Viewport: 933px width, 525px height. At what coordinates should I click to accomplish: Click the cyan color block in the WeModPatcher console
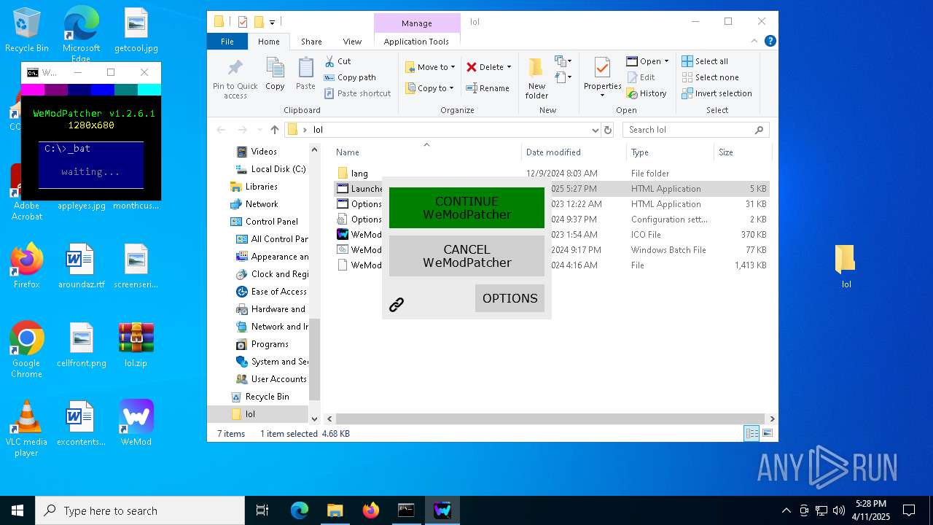149,90
